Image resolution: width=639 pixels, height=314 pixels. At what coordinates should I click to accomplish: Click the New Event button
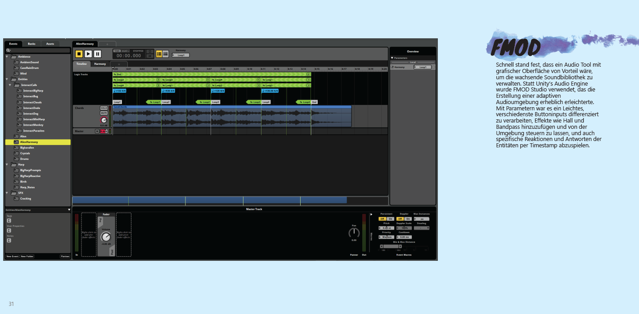pos(12,256)
